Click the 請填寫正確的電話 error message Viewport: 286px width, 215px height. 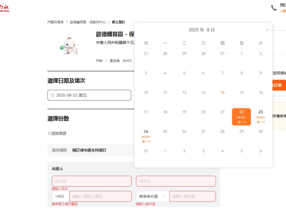pyautogui.click(x=65, y=204)
